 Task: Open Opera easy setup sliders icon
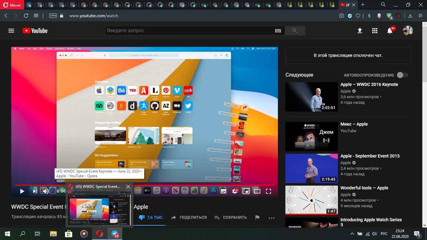pos(420,16)
